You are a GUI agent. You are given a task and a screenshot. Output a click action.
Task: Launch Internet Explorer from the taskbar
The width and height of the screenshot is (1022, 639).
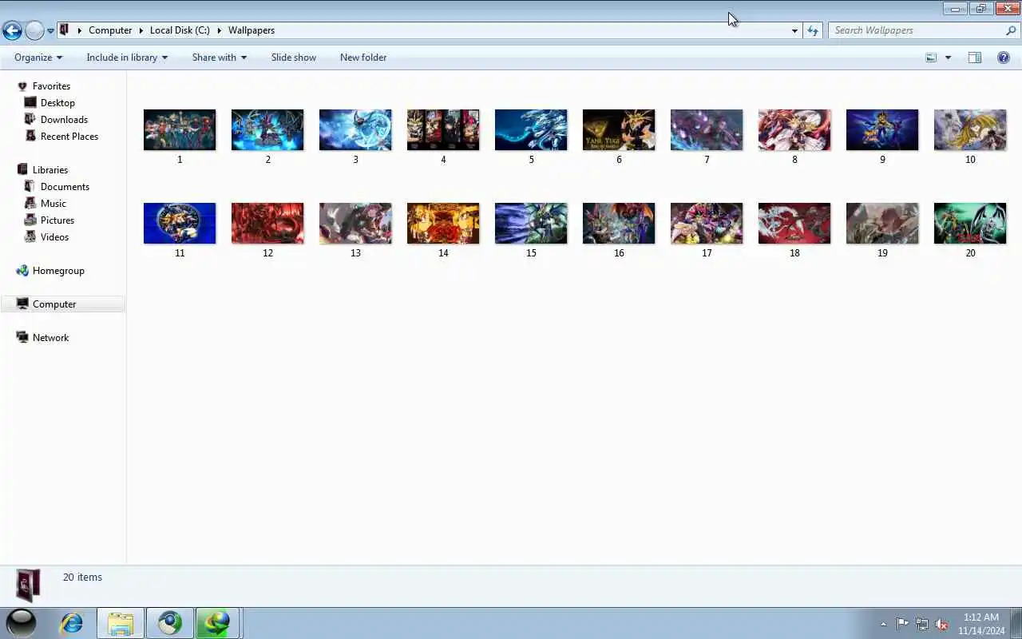click(72, 623)
